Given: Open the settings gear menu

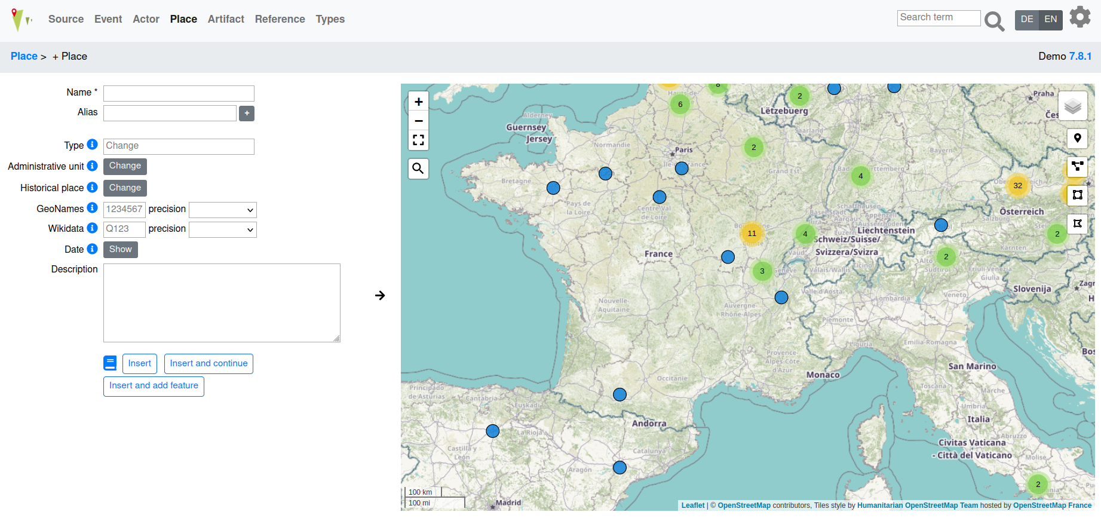Looking at the screenshot, I should [x=1079, y=17].
